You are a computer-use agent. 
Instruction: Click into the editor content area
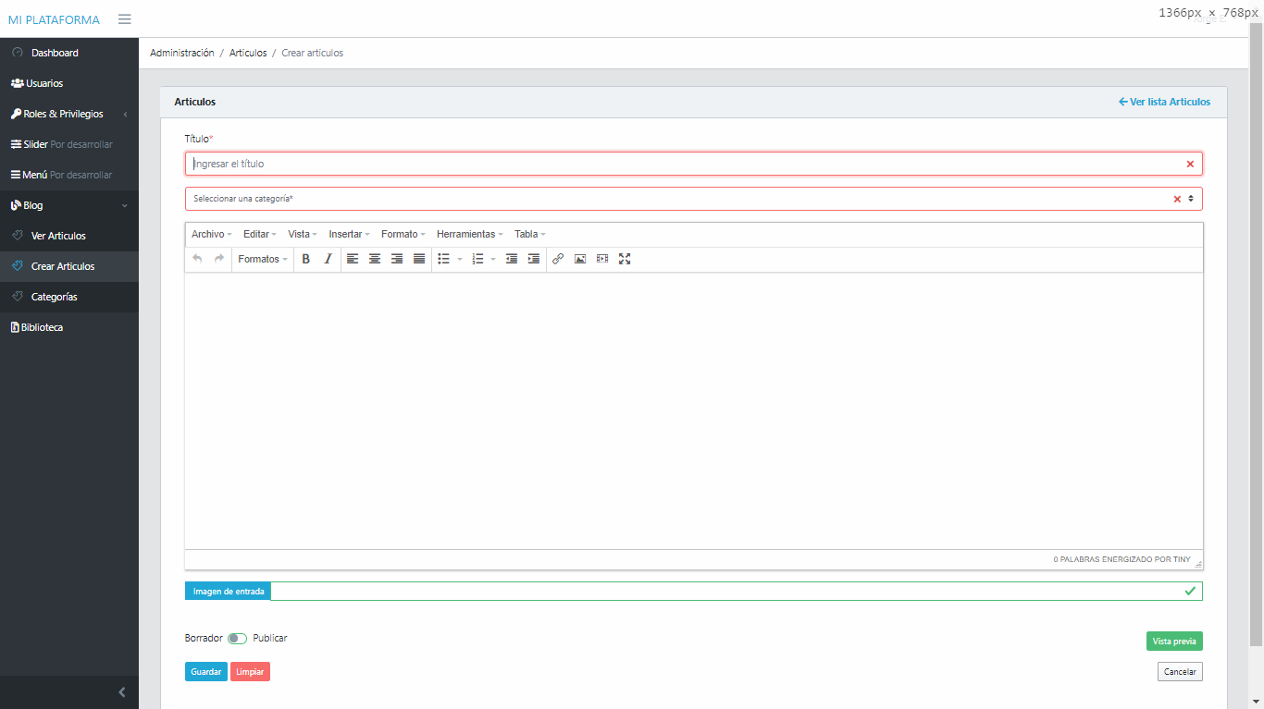[694, 411]
